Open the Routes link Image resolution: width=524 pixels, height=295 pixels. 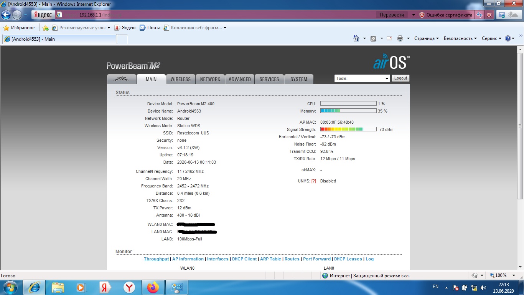click(x=292, y=259)
